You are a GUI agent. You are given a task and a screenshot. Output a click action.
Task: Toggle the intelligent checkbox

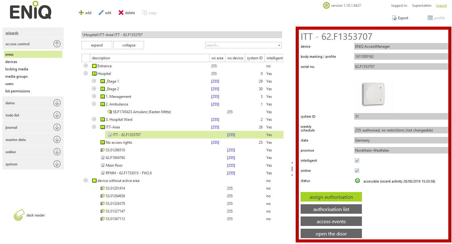(357, 161)
